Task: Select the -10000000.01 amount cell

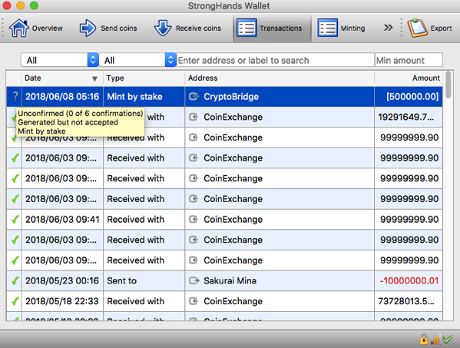Action: [x=409, y=281]
